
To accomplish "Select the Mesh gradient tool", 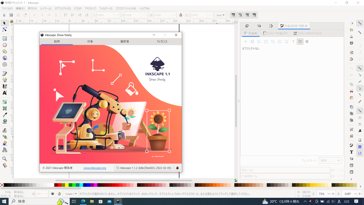I will point(4,109).
